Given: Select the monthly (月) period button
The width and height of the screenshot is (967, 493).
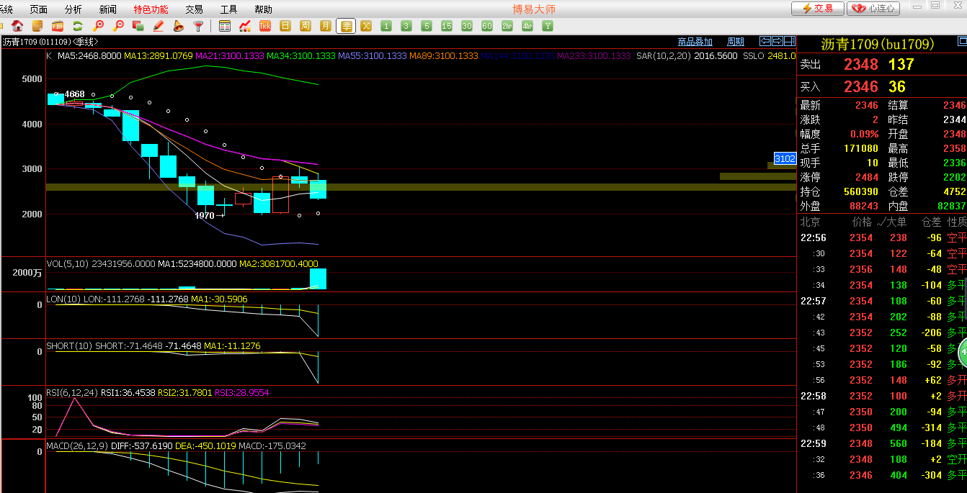Looking at the screenshot, I should [x=326, y=26].
